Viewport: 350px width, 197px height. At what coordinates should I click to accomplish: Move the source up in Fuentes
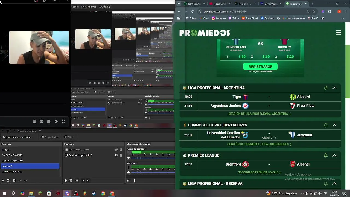coord(83,181)
